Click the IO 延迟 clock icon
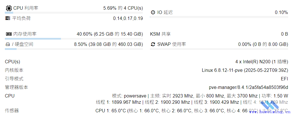Screen dimensions: 291x114 tap(153, 13)
